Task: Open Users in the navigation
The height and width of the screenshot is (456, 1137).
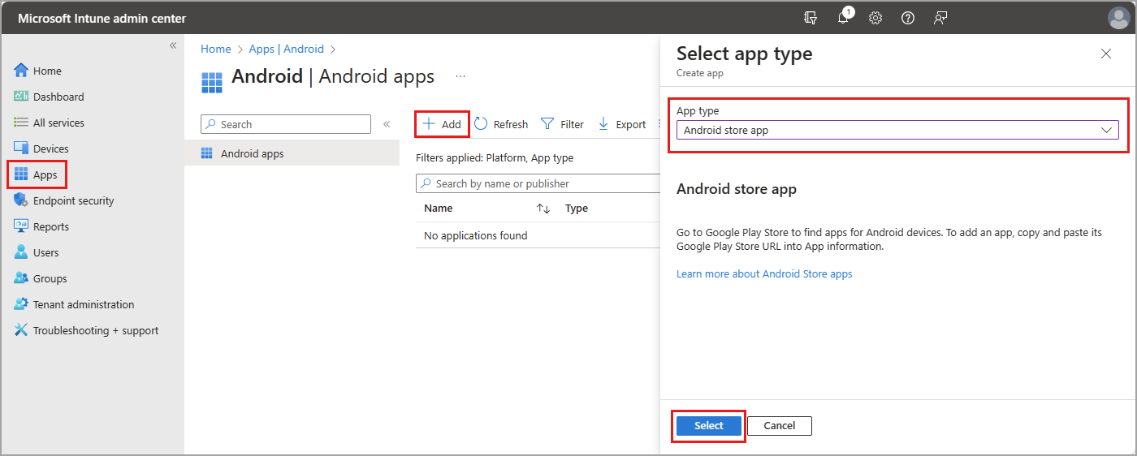Action: click(x=37, y=252)
